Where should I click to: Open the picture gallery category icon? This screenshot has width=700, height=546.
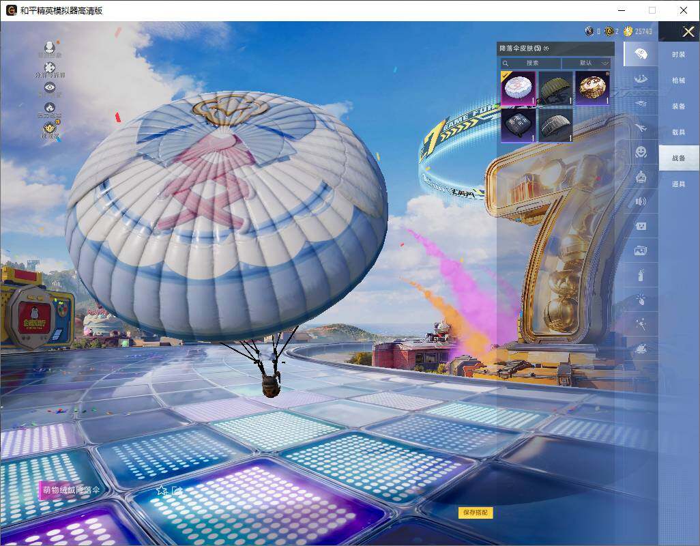(x=641, y=251)
